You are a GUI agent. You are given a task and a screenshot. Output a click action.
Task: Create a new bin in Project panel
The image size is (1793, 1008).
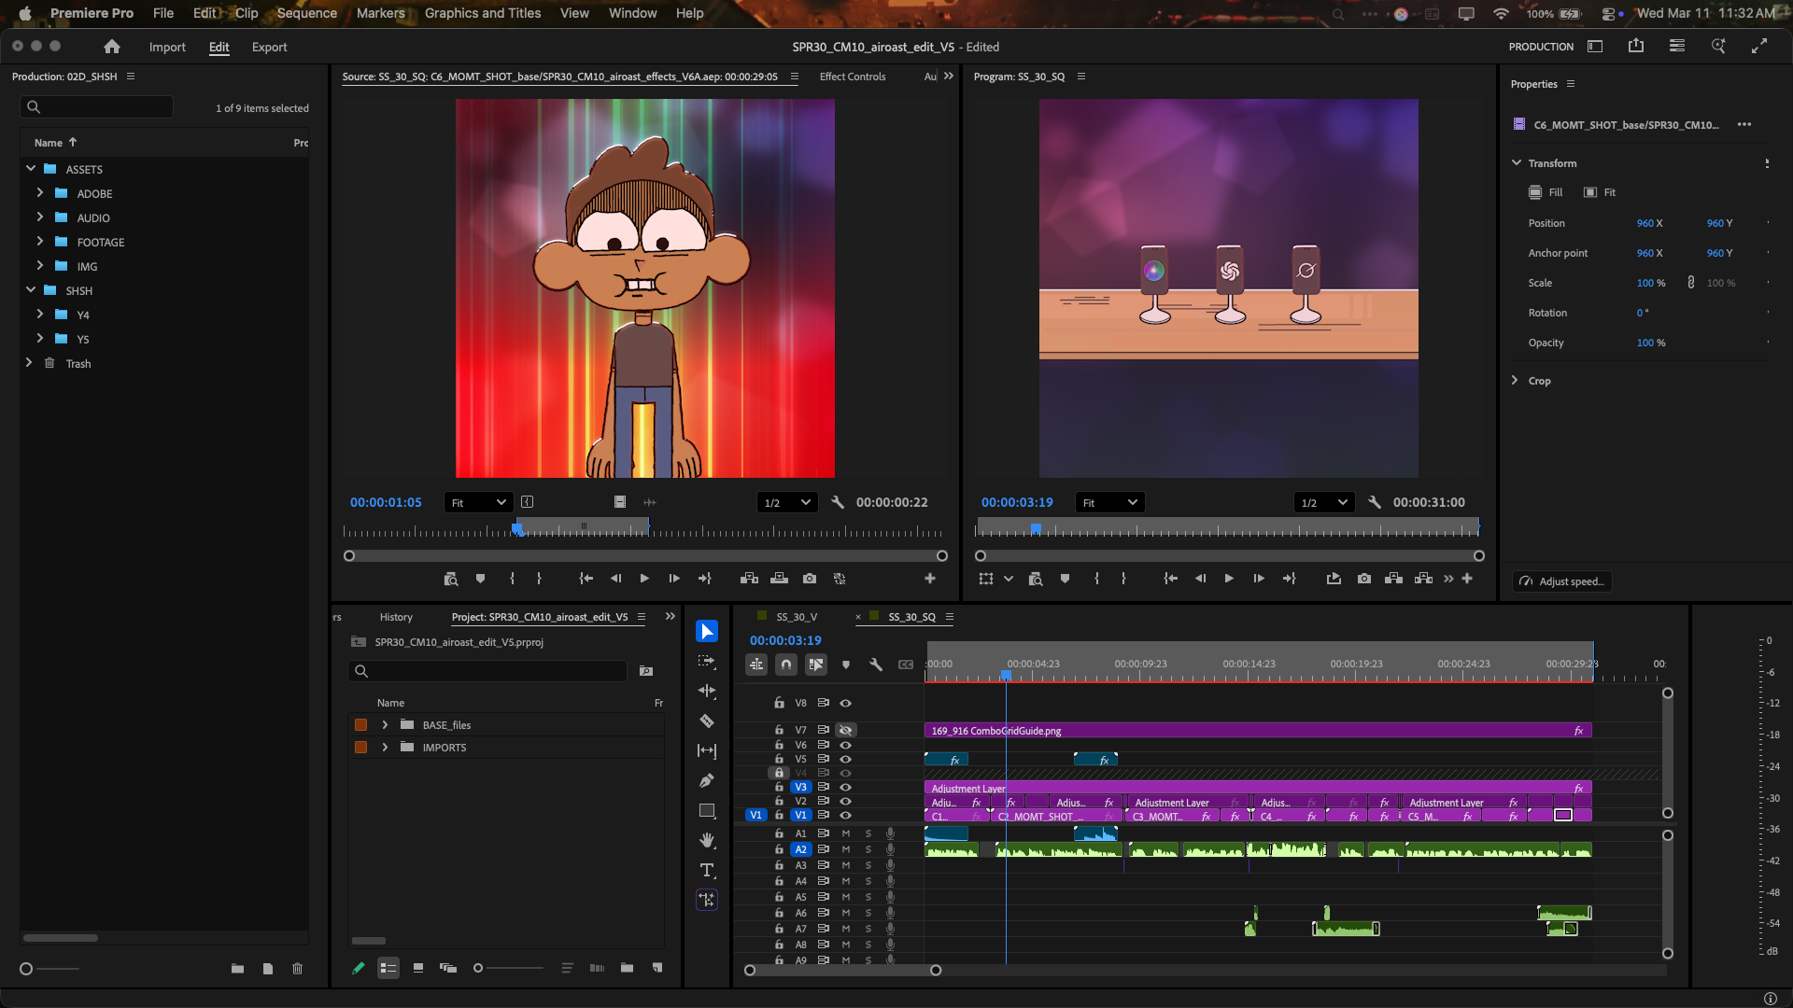point(627,969)
